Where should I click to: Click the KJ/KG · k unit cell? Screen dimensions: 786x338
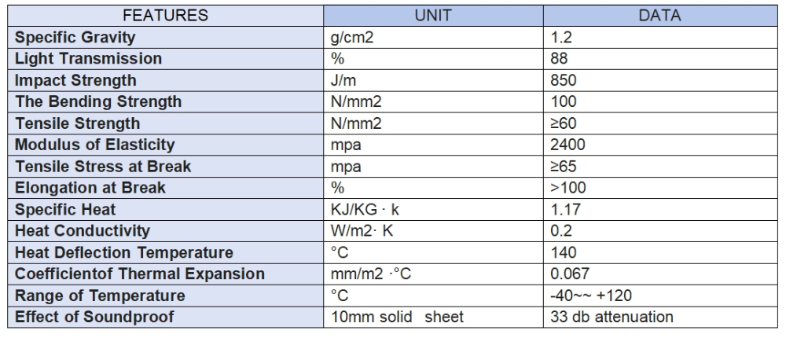(365, 210)
